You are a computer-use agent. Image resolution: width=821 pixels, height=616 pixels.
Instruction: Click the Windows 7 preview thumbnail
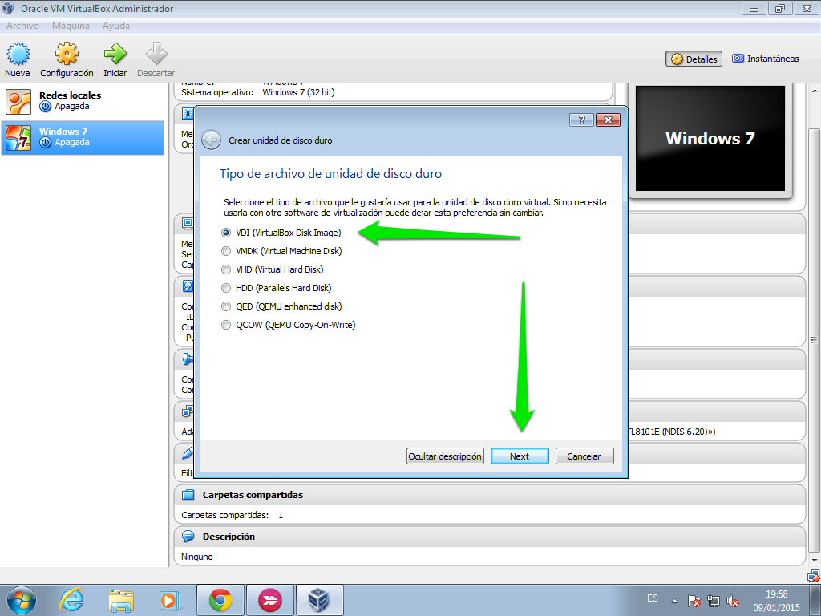click(710, 139)
